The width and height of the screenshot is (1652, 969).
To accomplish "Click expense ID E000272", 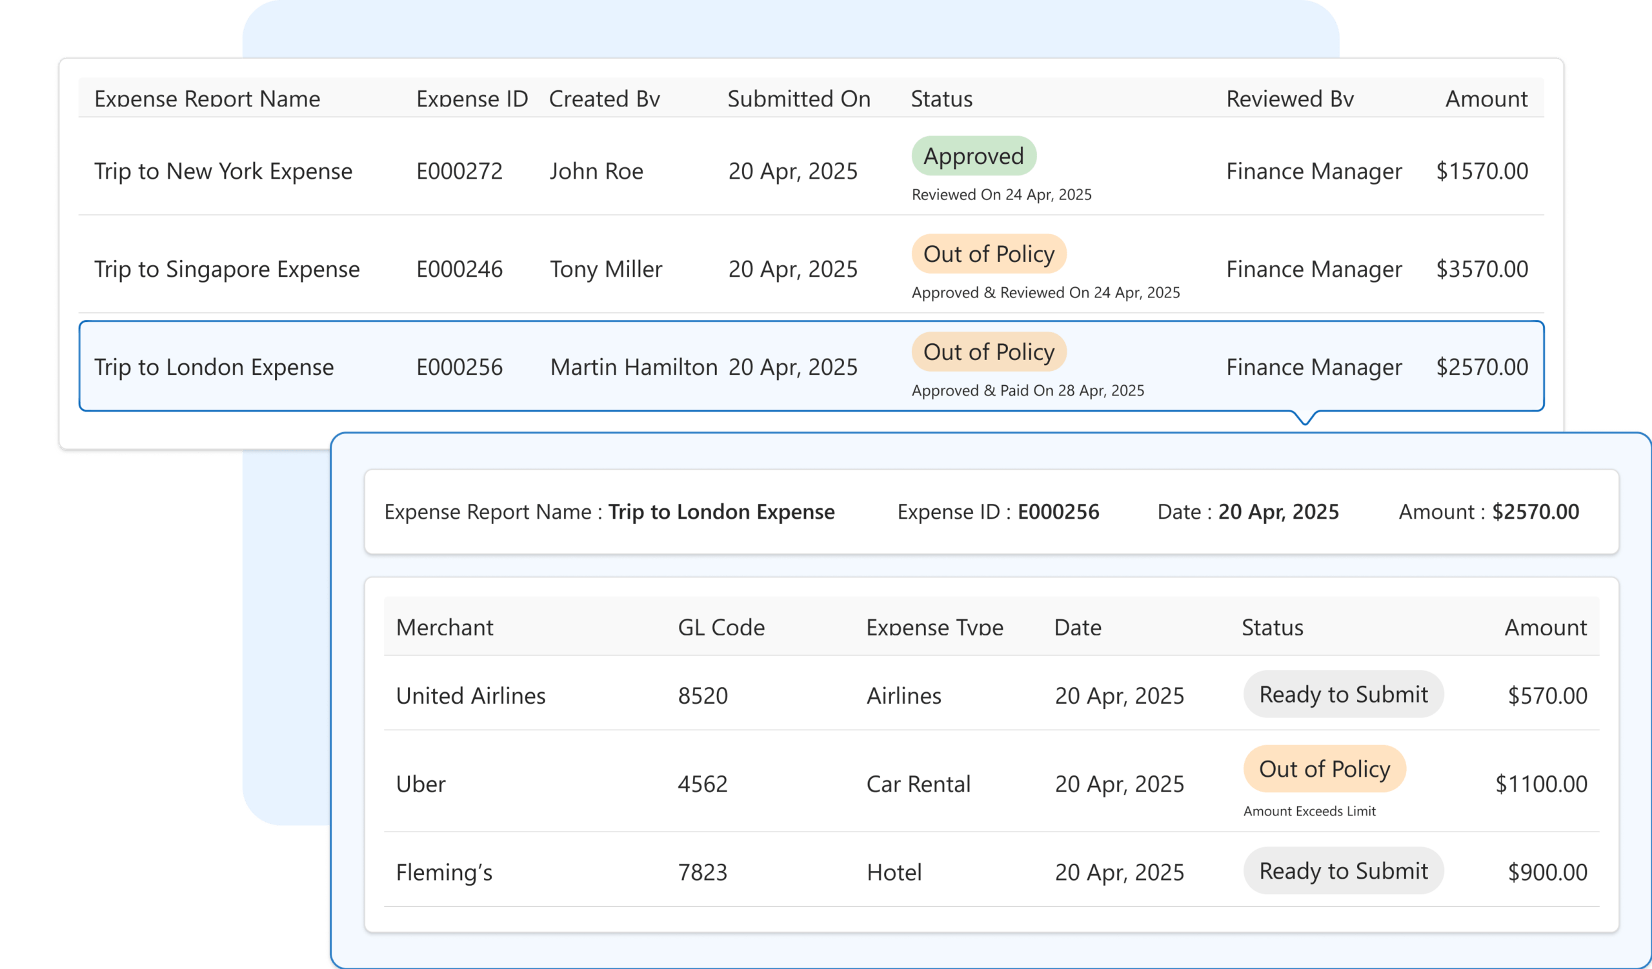I will coord(459,171).
